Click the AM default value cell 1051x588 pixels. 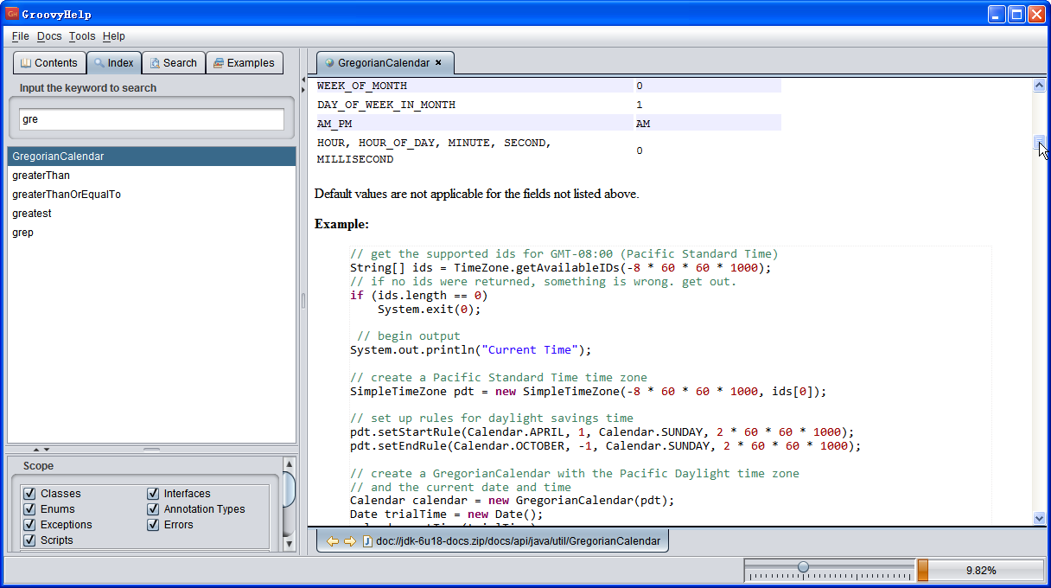coord(708,124)
